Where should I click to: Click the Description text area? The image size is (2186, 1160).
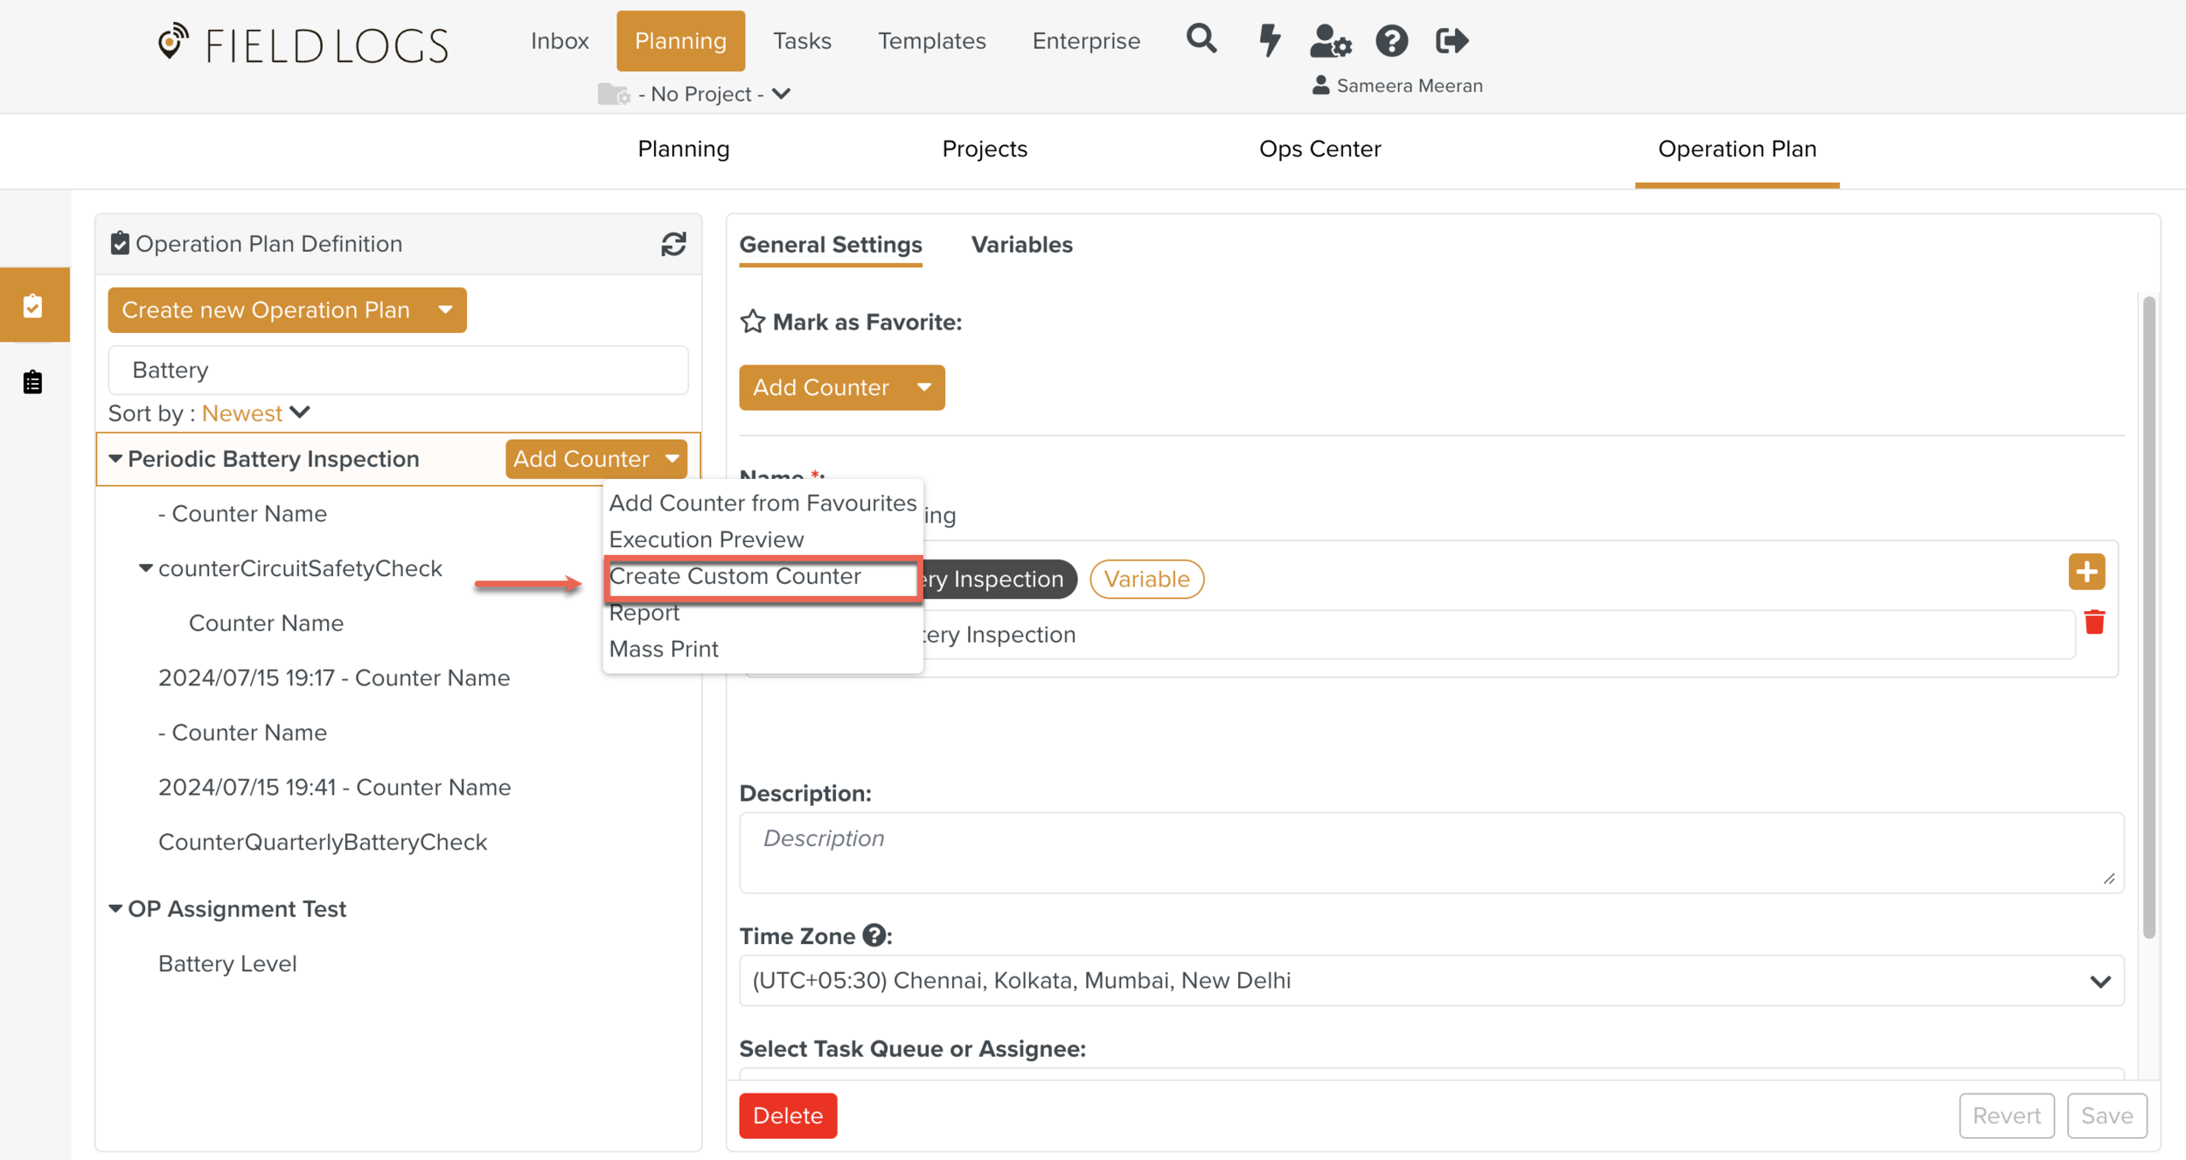1431,851
